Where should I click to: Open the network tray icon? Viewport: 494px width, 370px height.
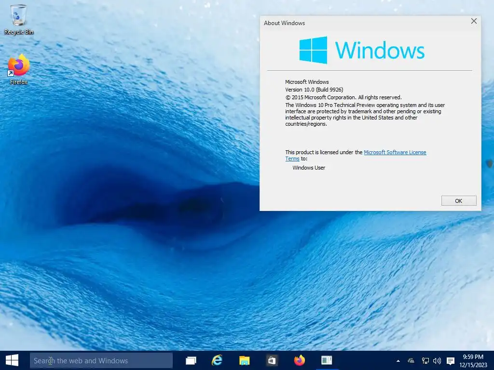[425, 361]
